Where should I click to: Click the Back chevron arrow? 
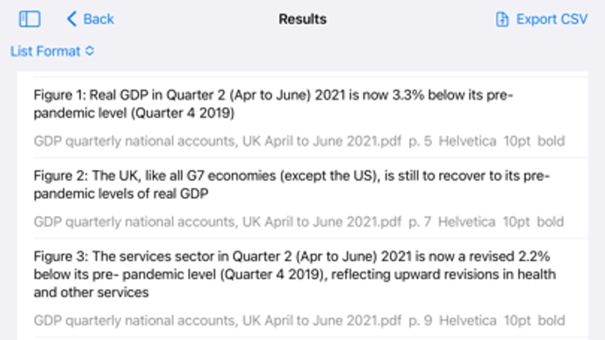72,19
